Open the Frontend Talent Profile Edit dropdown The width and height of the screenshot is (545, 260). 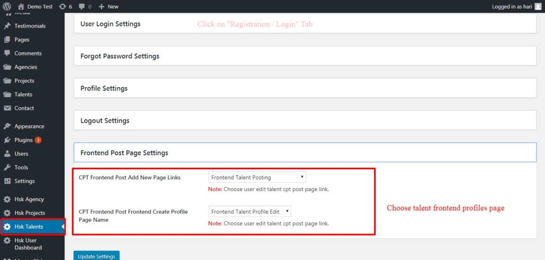[250, 211]
